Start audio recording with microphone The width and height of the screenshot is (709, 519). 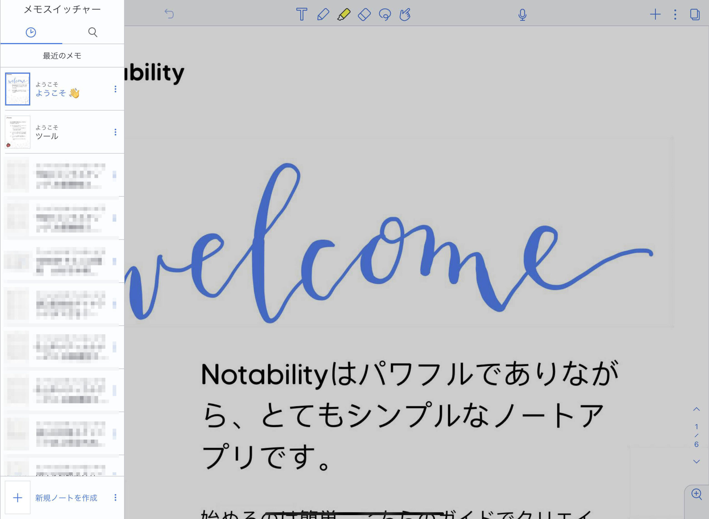pos(522,15)
